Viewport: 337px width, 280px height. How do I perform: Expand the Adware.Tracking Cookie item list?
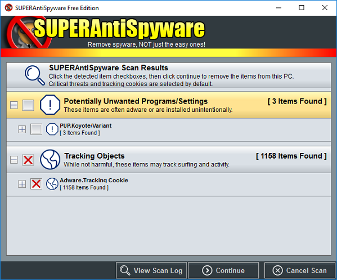(x=22, y=184)
